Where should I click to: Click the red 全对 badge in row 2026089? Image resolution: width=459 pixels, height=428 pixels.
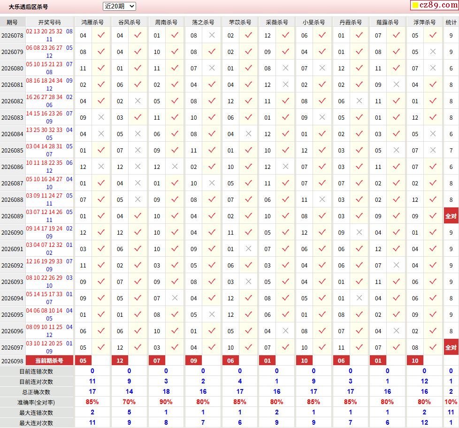click(451, 216)
